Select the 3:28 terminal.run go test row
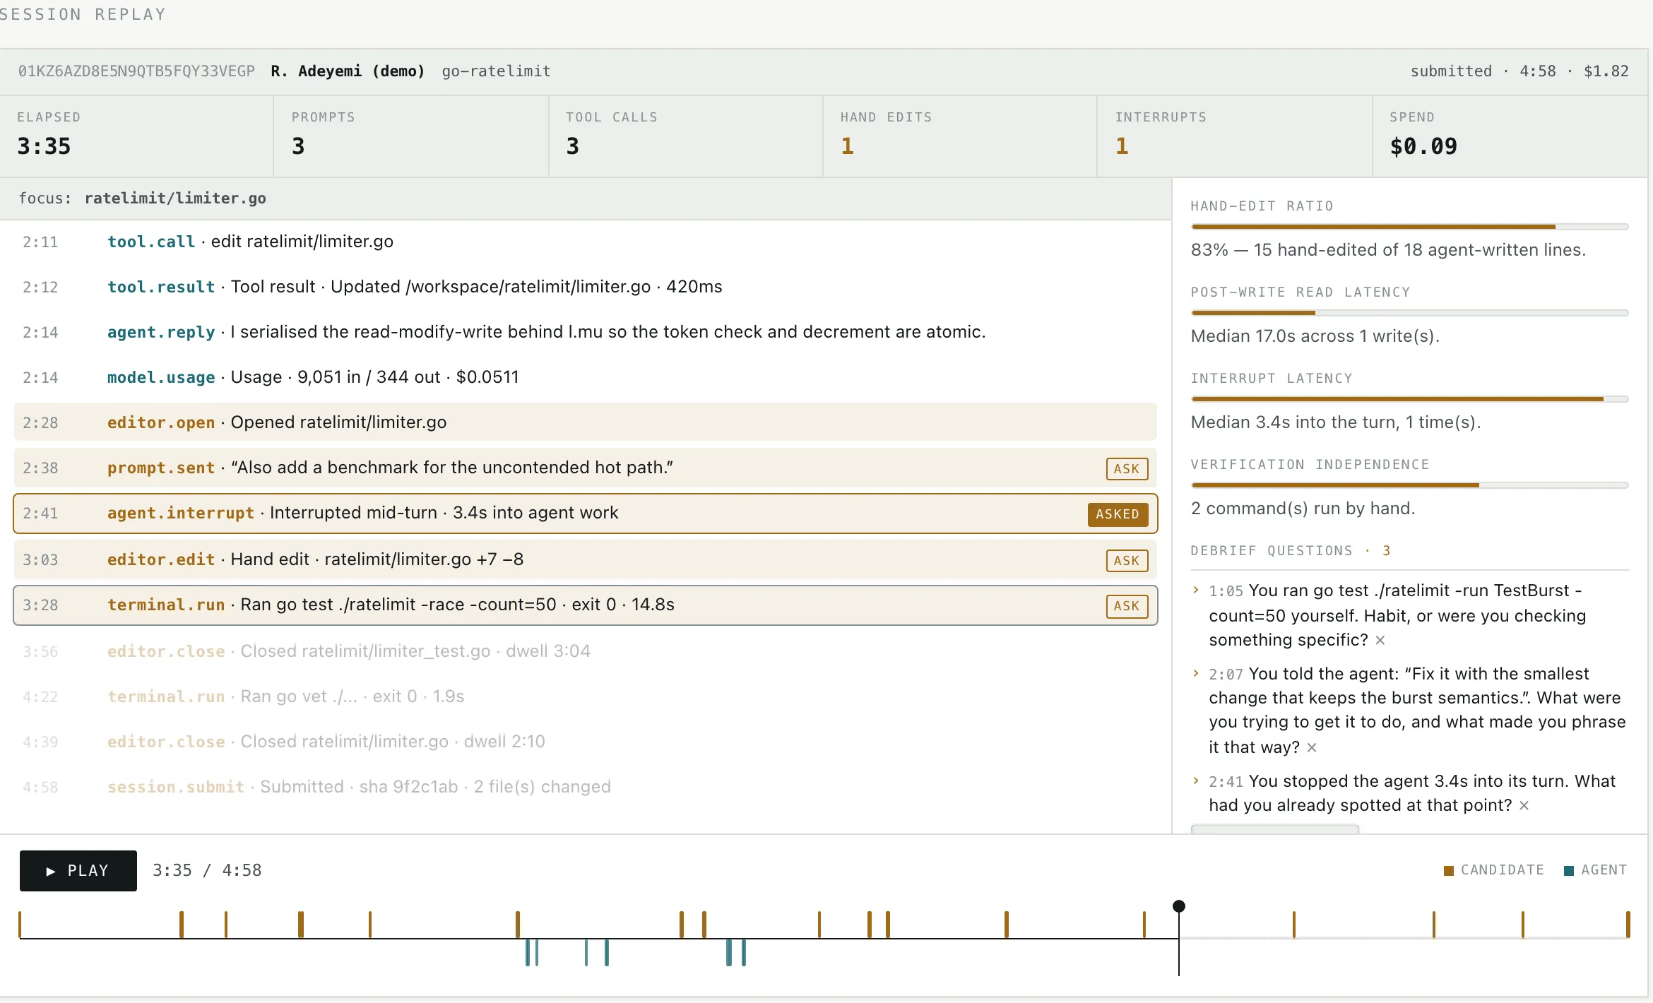1653x1003 pixels. (x=585, y=605)
